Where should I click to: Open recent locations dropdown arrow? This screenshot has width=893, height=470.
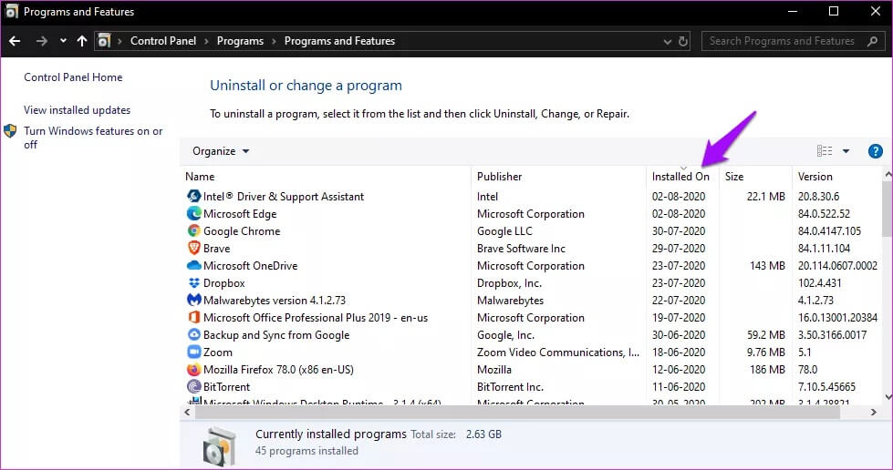click(63, 41)
